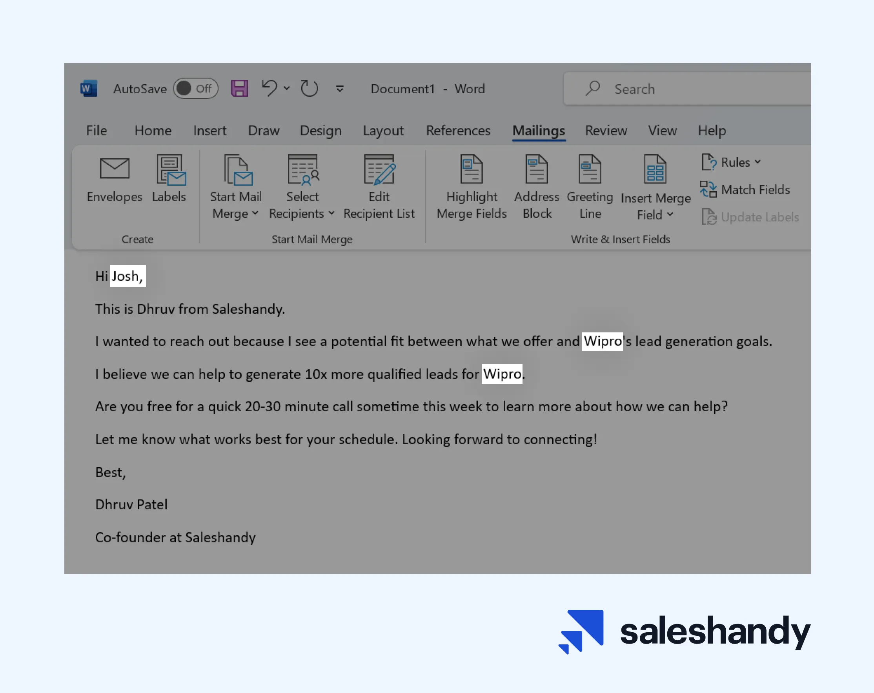Click Match Fields
Viewport: 874px width, 693px height.
[x=745, y=190]
